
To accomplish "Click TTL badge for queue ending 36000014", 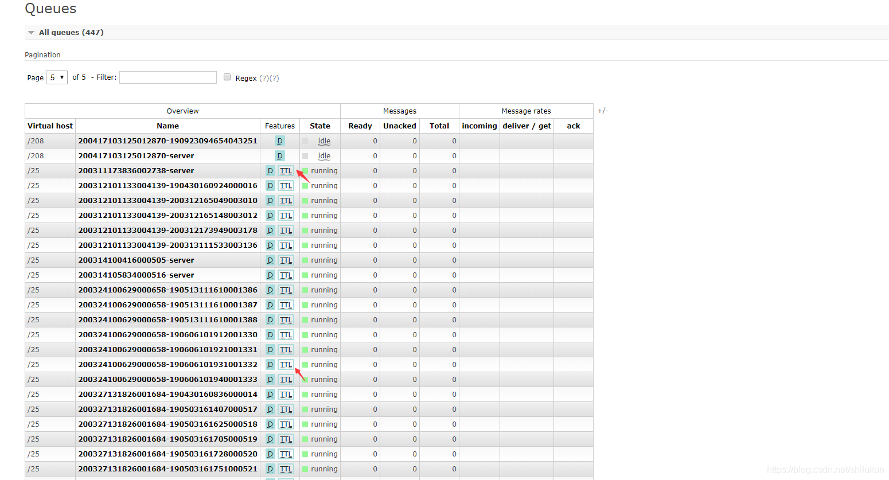I will pyautogui.click(x=286, y=395).
